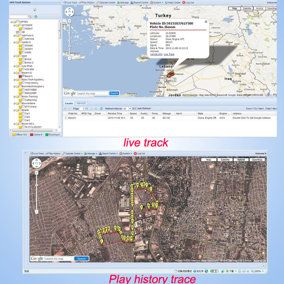Click the Online 9 red legend icon

(31, 134)
